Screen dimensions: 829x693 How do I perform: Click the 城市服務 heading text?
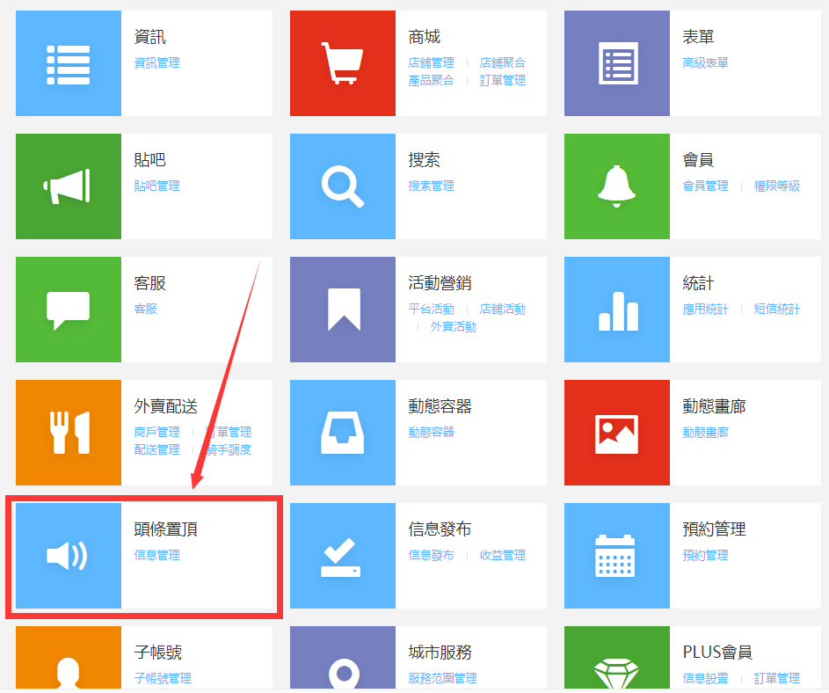click(x=440, y=653)
